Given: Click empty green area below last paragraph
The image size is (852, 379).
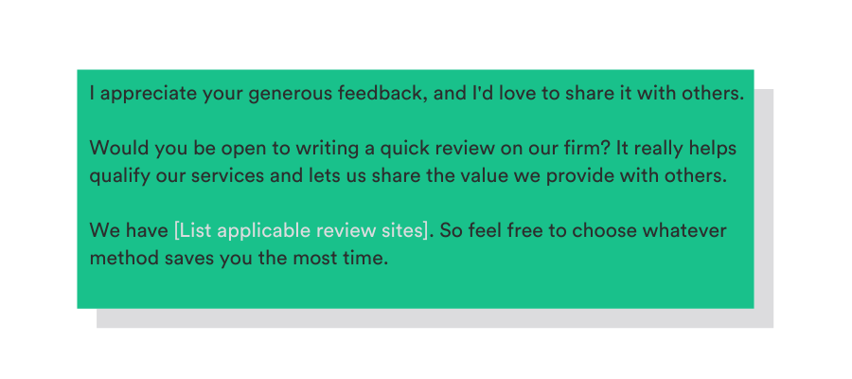Looking at the screenshot, I should point(415,289).
